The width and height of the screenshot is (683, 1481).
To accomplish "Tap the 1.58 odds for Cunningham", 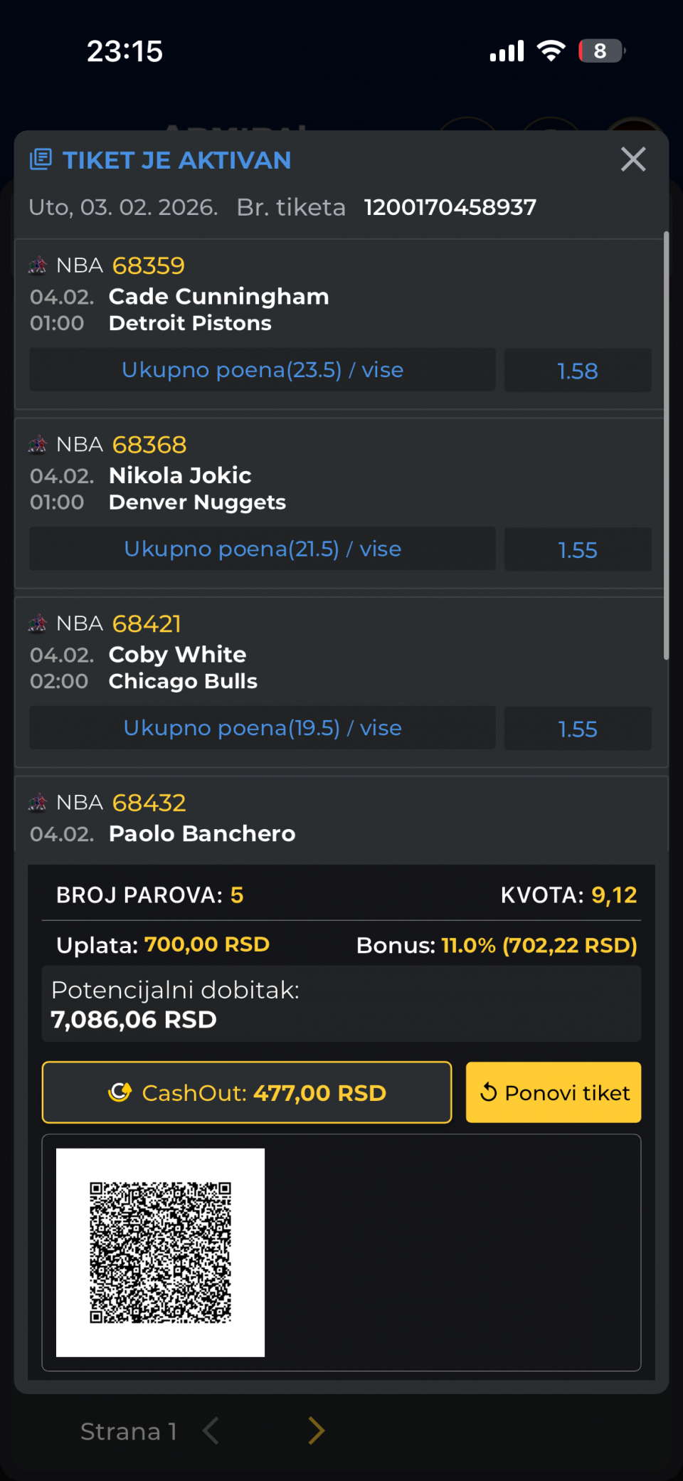I will point(577,371).
